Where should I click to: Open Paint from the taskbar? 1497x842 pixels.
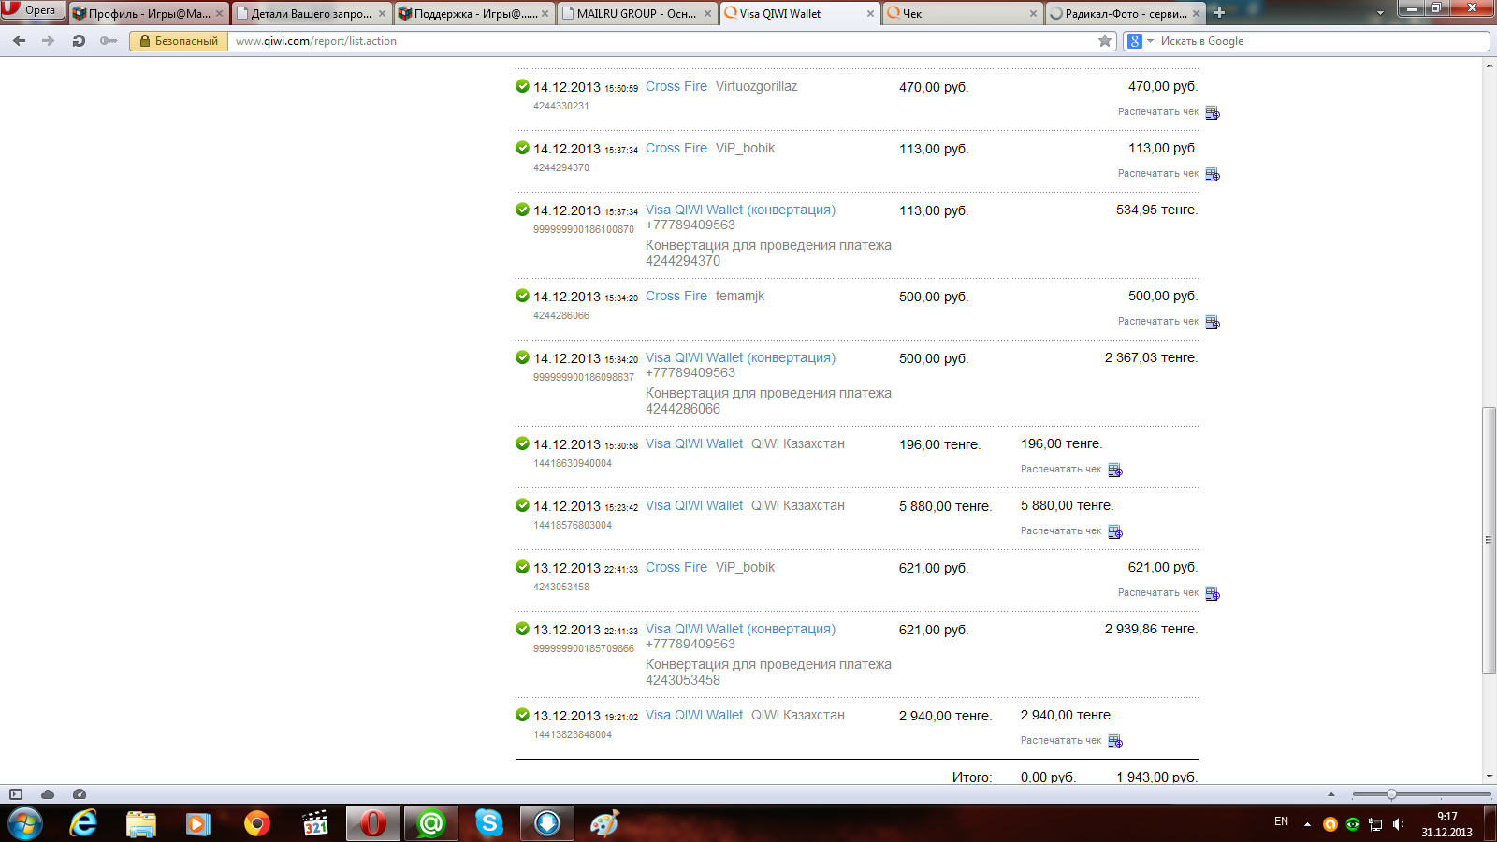coord(604,823)
